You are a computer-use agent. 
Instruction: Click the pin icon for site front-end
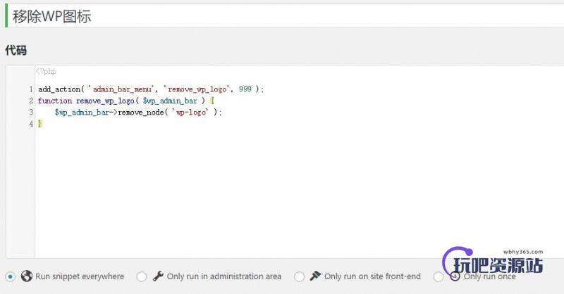tap(315, 276)
